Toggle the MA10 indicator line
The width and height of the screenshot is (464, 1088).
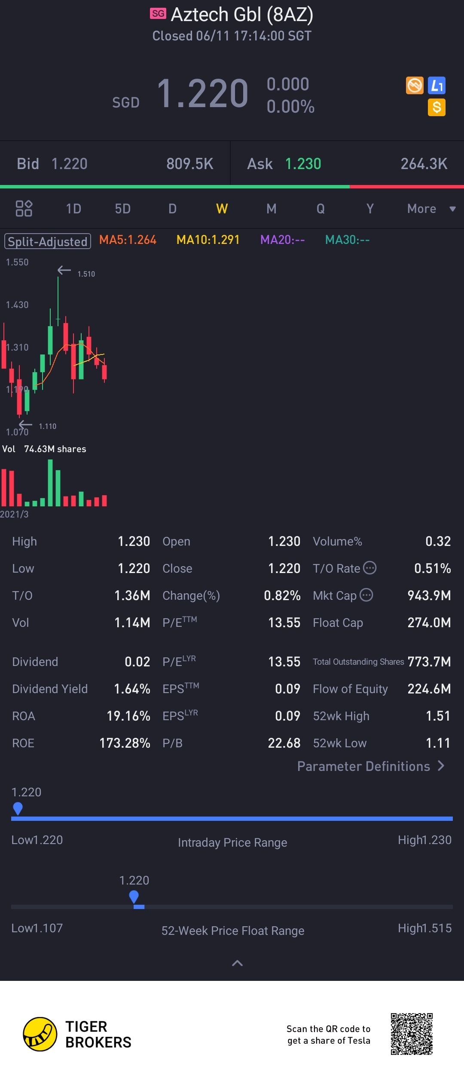coord(208,240)
